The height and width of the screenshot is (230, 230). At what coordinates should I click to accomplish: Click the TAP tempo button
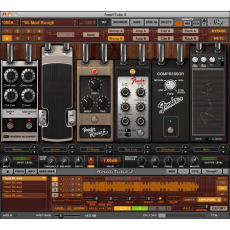coord(104,22)
